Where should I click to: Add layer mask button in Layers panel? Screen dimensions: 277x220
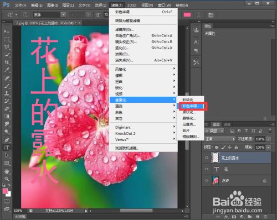click(x=234, y=217)
